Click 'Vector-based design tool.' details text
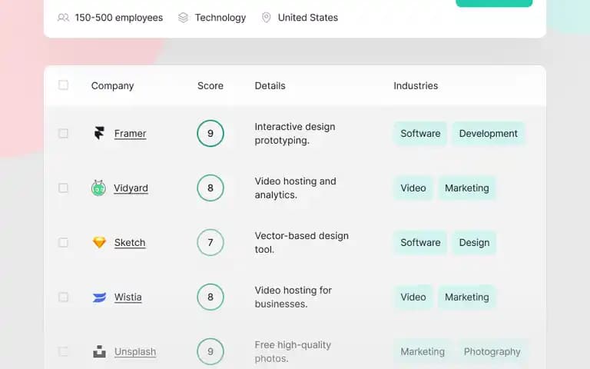This screenshot has height=369, width=590. point(302,243)
